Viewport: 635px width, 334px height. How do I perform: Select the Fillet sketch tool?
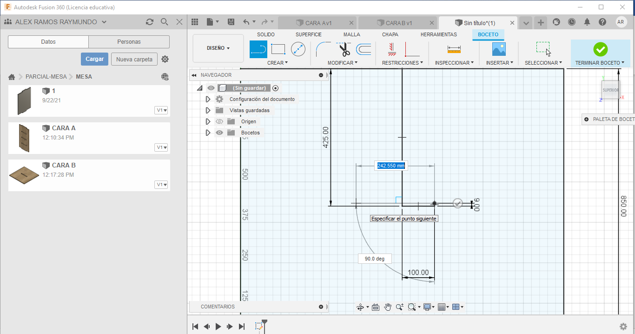coord(323,49)
